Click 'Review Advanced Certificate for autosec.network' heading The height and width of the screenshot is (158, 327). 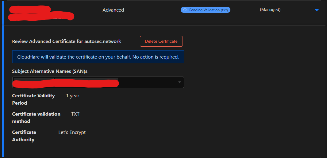coord(67,41)
